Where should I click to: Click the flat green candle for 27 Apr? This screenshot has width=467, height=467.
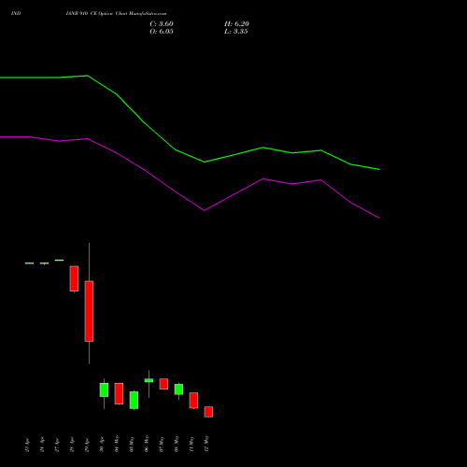pos(59,260)
